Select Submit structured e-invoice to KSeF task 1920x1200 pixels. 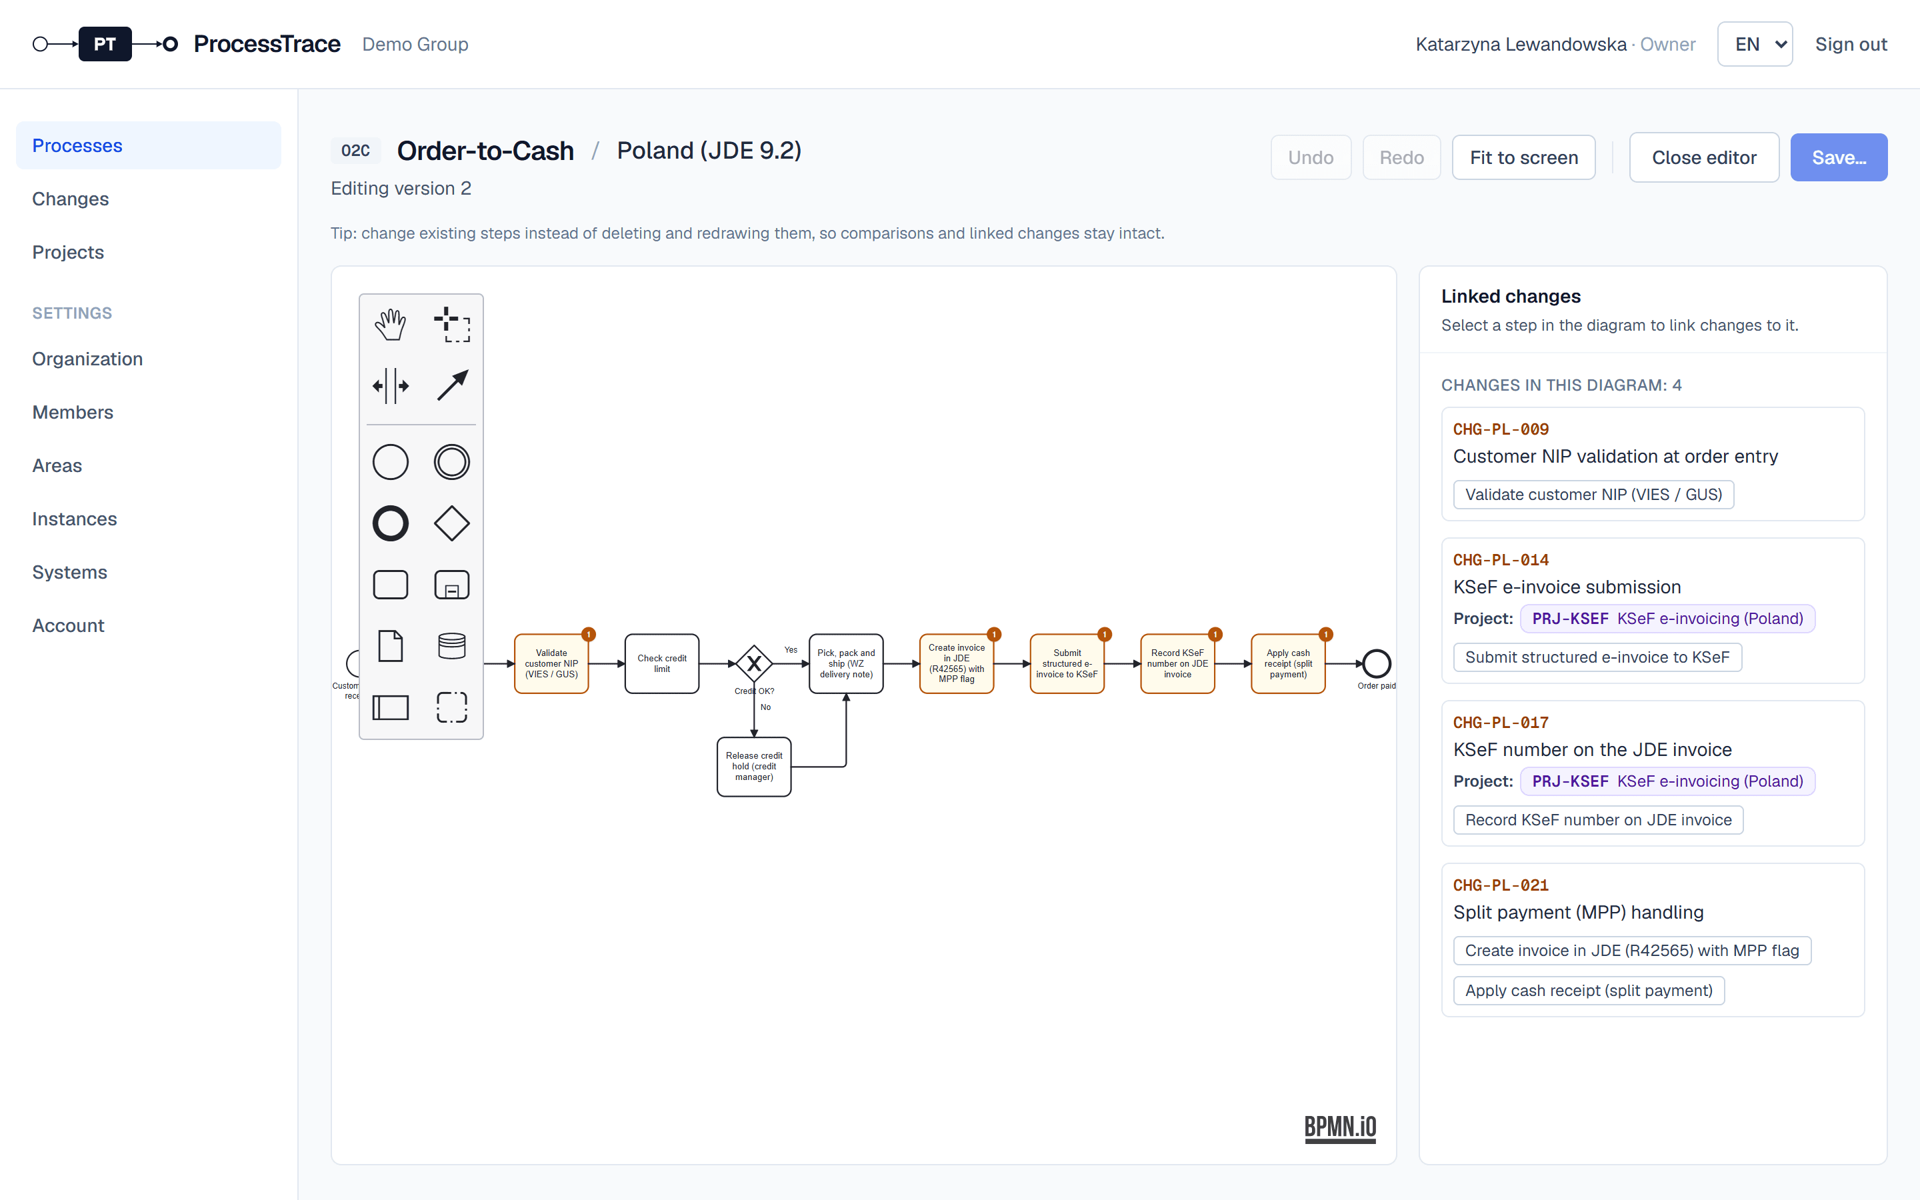pyautogui.click(x=1067, y=663)
